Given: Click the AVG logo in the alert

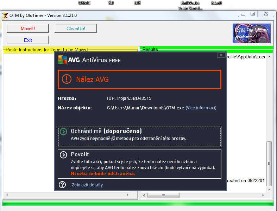Looking at the screenshot, I should point(63,60).
